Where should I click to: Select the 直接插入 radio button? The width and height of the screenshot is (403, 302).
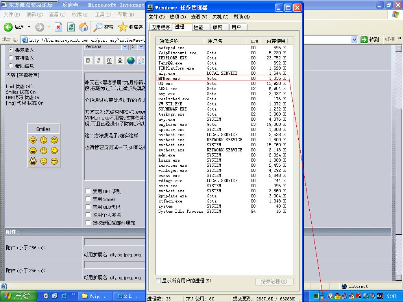(11, 57)
